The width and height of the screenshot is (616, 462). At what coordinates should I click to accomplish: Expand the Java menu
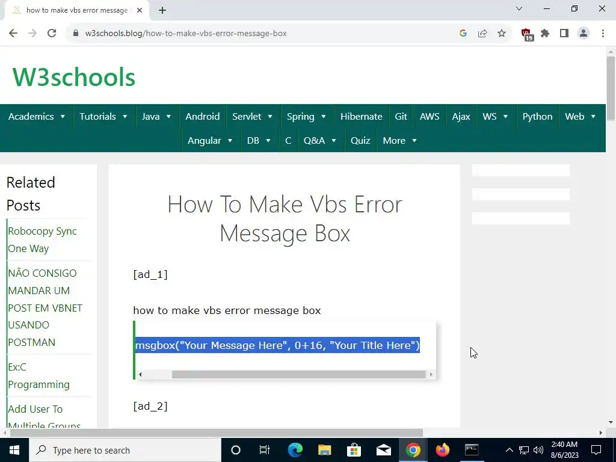[156, 116]
